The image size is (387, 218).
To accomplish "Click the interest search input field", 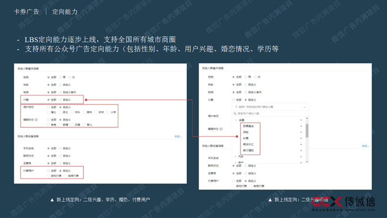I will [270, 113].
